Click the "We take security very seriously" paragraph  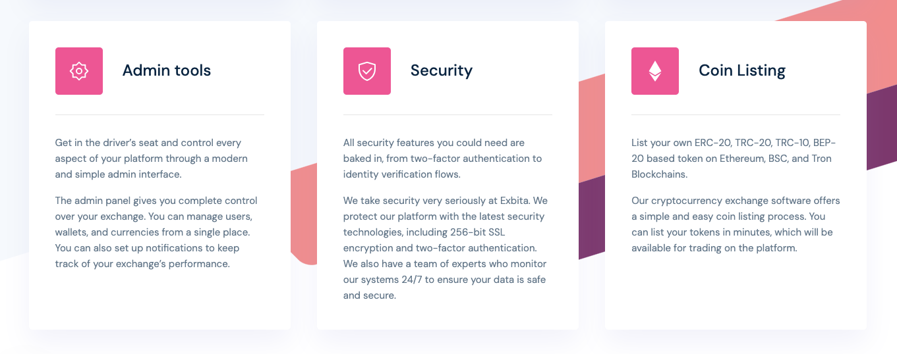point(446,248)
